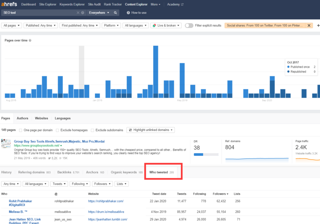Viewport: 320px width, 224px height.
Task: Open the Lists filter dropdown
Action: pos(122,184)
